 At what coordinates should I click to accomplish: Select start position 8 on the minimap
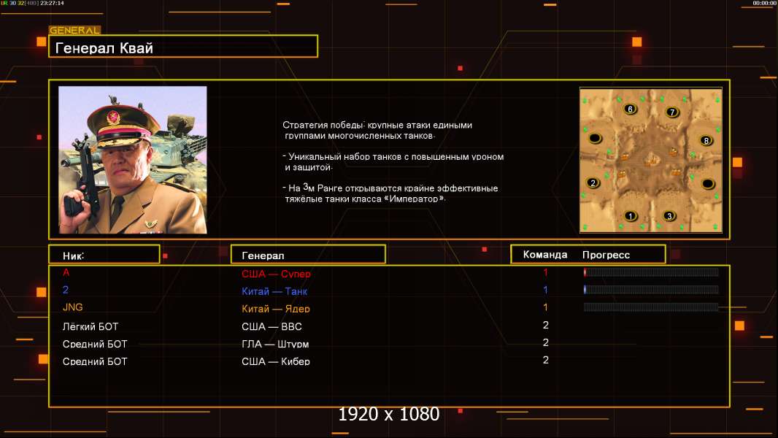tap(706, 140)
